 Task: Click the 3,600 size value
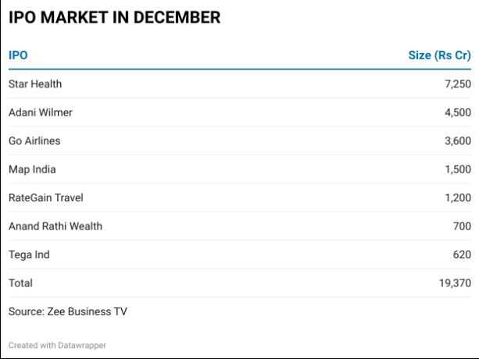point(458,140)
